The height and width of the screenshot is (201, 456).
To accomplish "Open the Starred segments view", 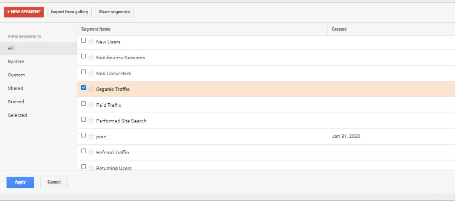I will (x=16, y=102).
